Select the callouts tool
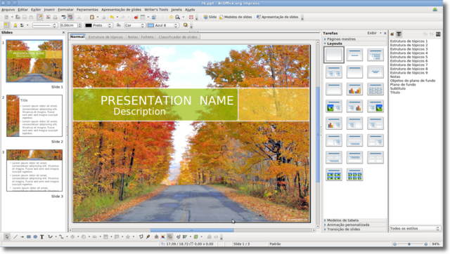The width and height of the screenshot is (450, 254). click(x=117, y=237)
